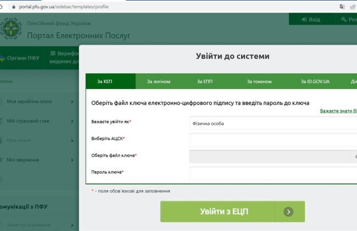Click the Комунікації з ПФУ section heading
Viewport: 357px width, 231px height.
(24, 207)
